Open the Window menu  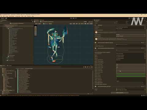(29, 16)
